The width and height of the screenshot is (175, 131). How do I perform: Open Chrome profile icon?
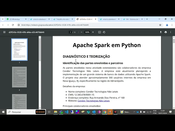pyautogui.click(x=167, y=25)
